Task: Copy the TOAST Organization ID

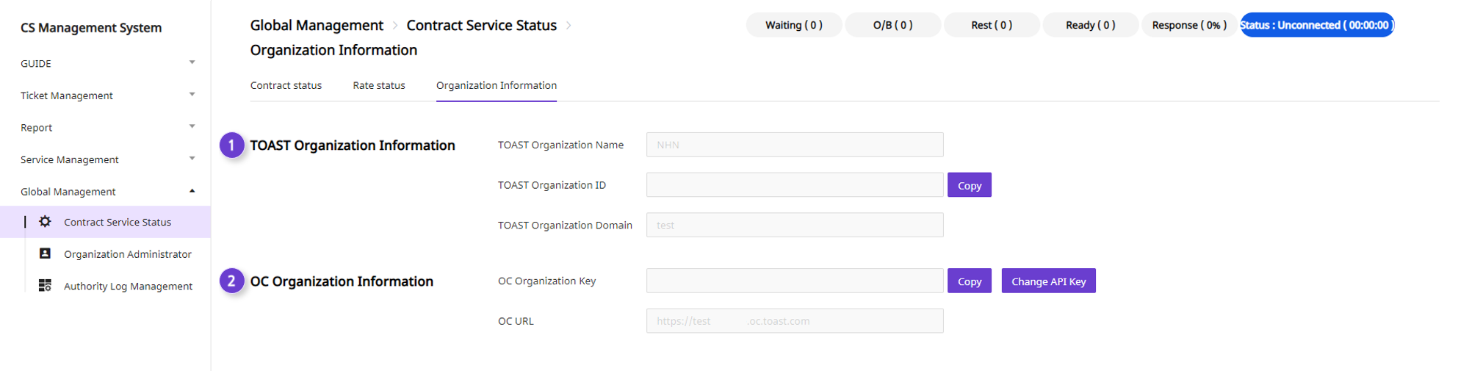Action: 970,185
